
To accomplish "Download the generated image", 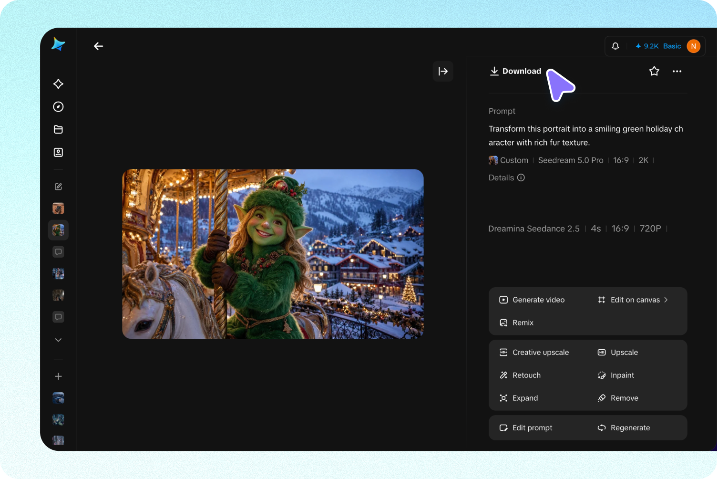I will [x=515, y=71].
